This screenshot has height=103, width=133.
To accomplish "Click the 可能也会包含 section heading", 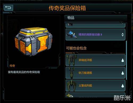I will coord(76,48).
